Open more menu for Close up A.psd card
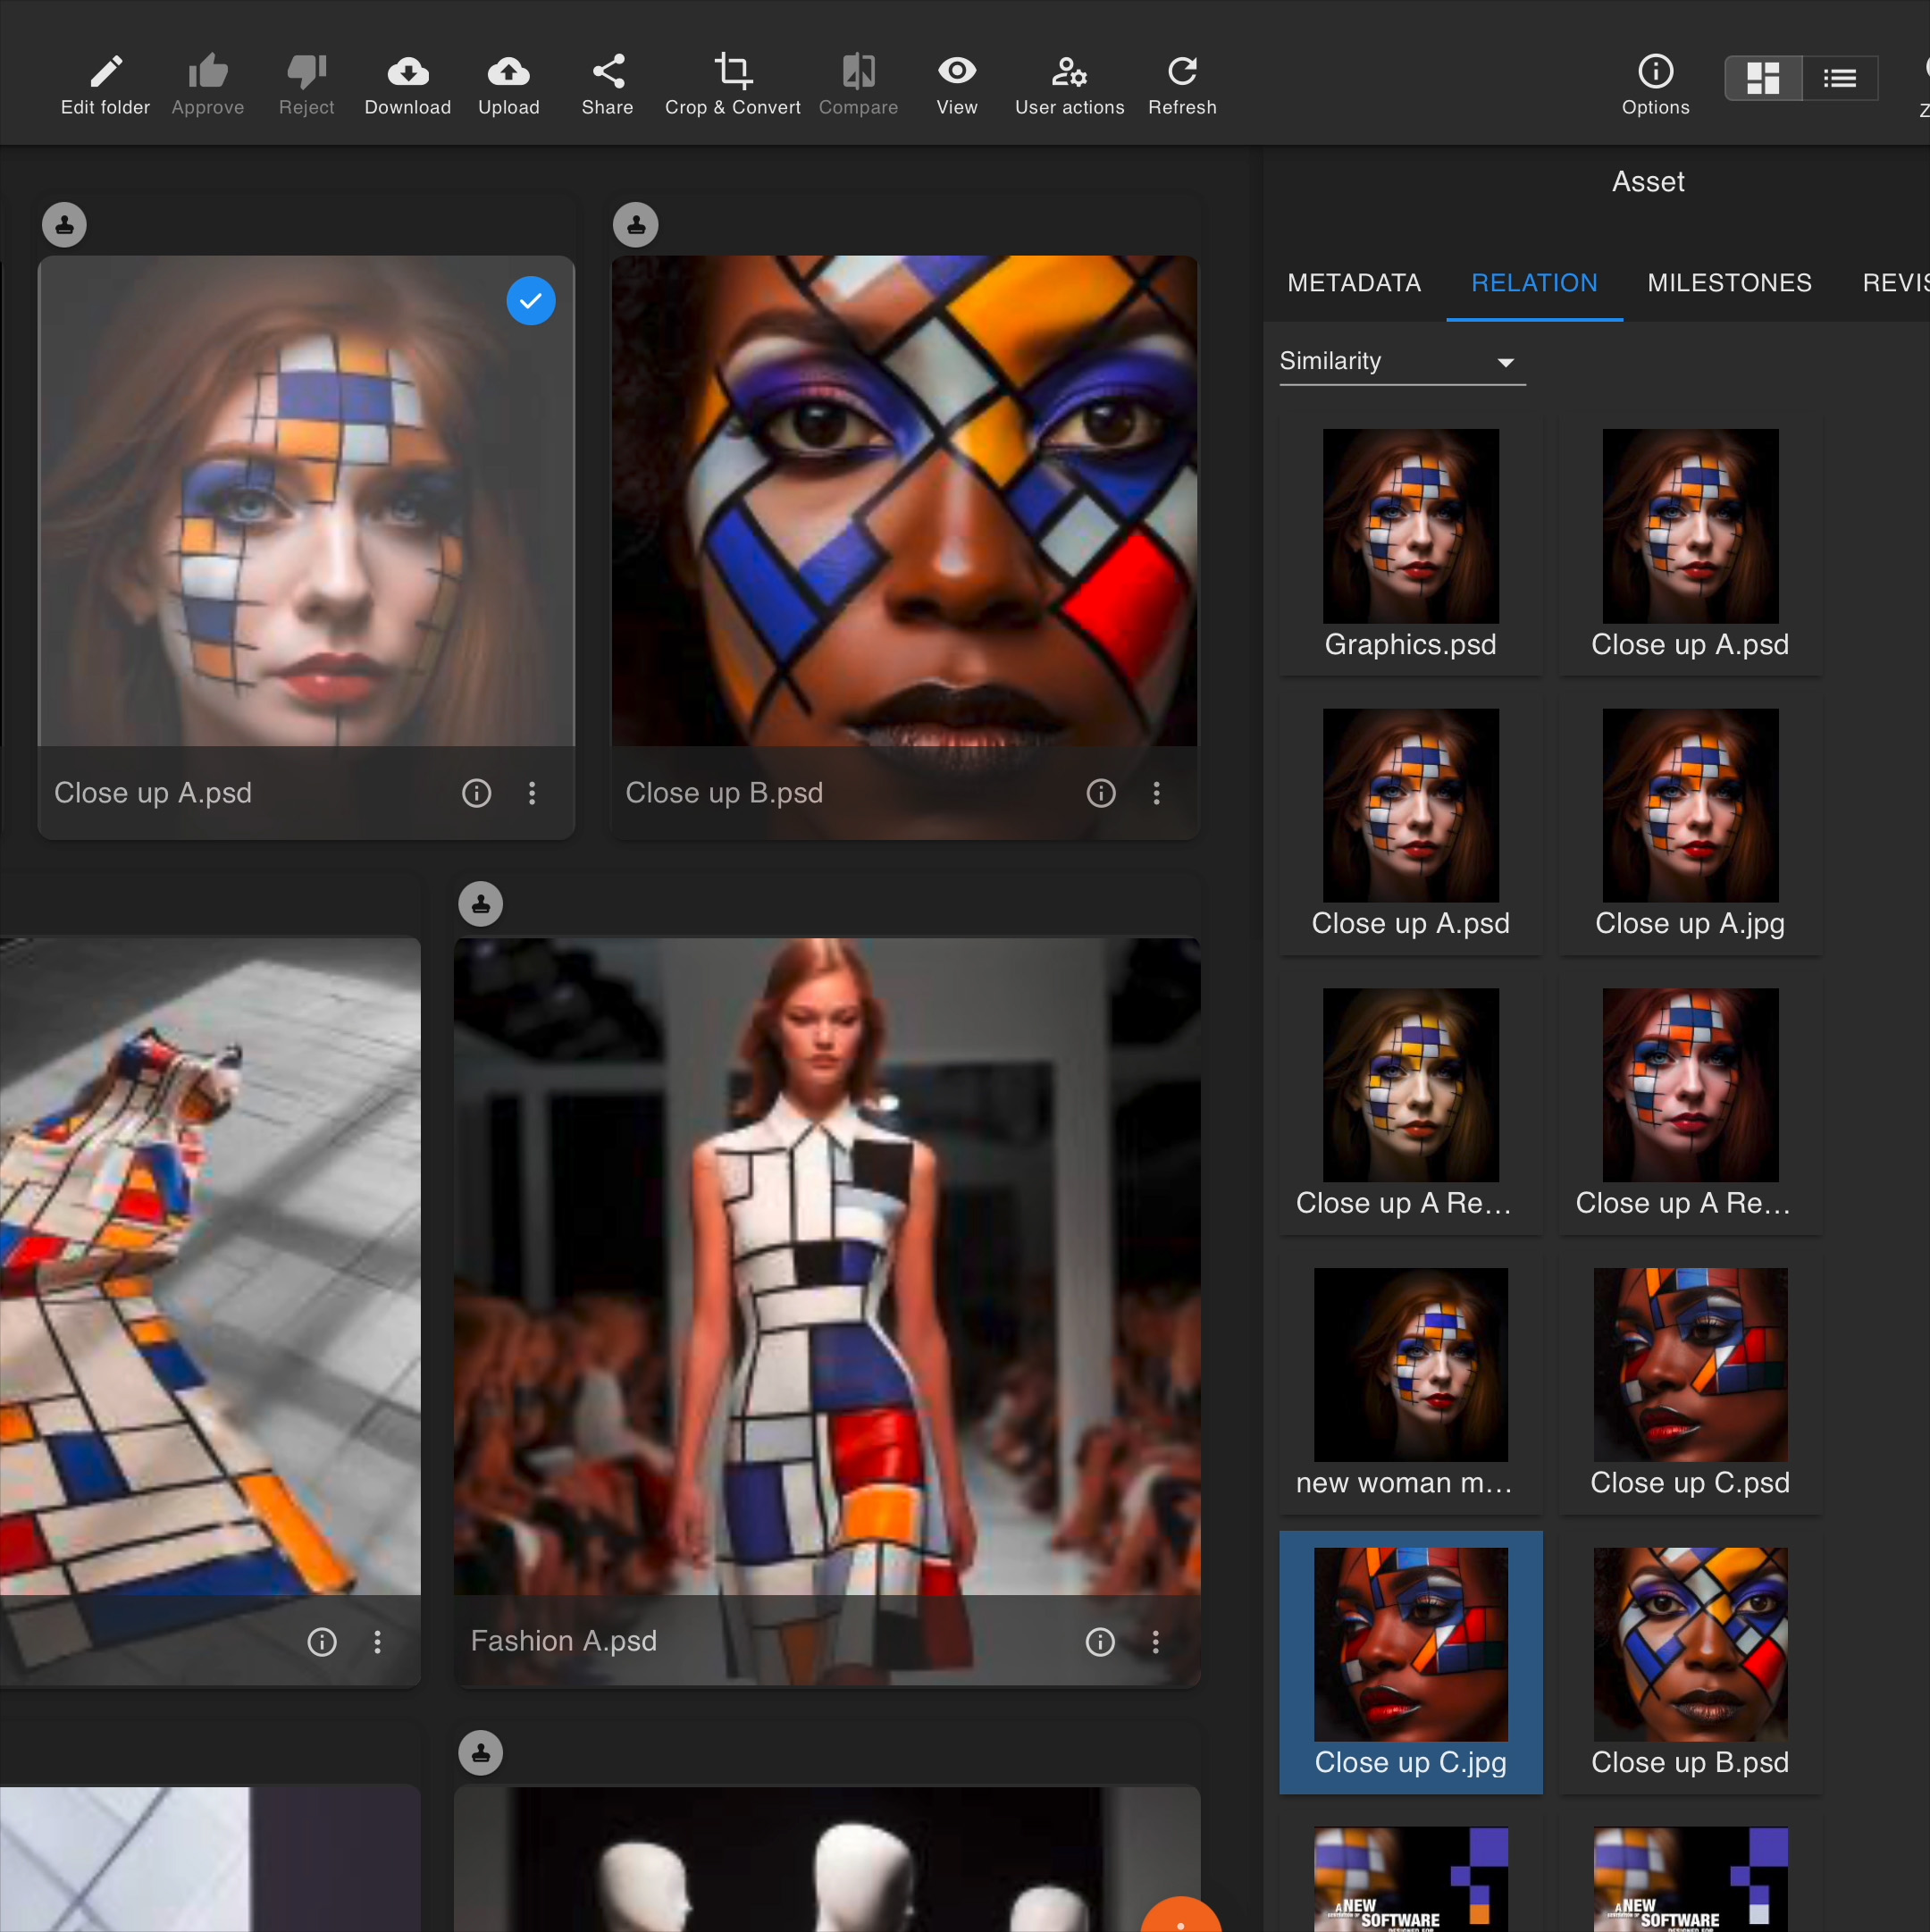The image size is (1930, 1932). pyautogui.click(x=532, y=793)
